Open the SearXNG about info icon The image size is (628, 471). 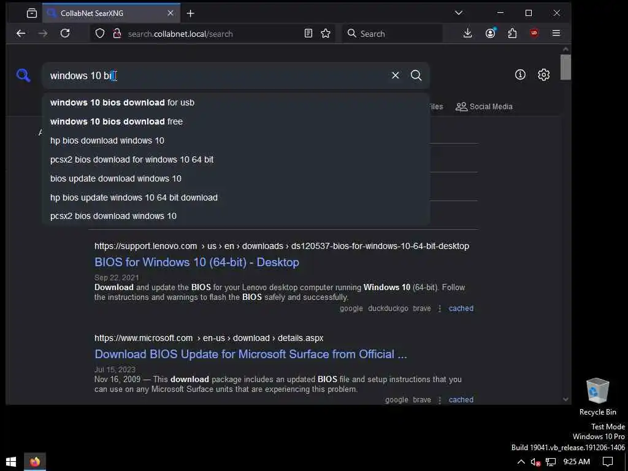(520, 74)
